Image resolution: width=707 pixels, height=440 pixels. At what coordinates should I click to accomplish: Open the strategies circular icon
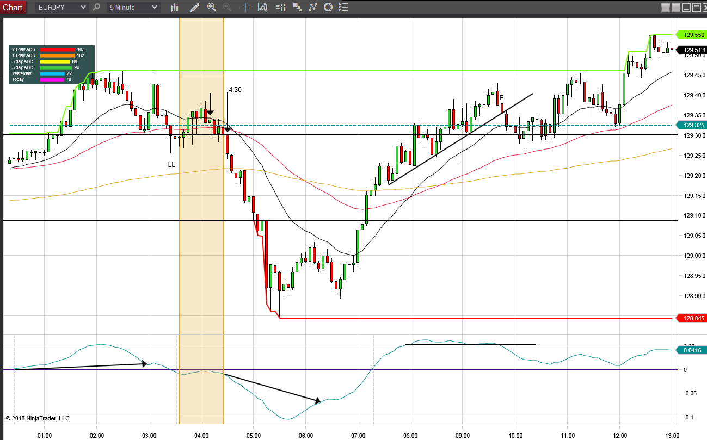[328, 8]
